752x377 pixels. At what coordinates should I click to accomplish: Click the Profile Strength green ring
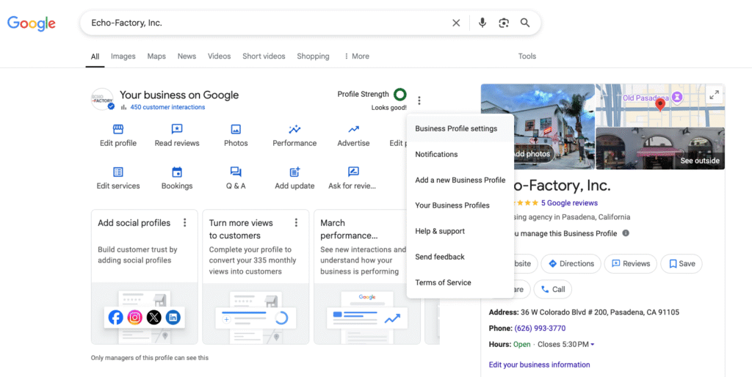click(x=400, y=95)
